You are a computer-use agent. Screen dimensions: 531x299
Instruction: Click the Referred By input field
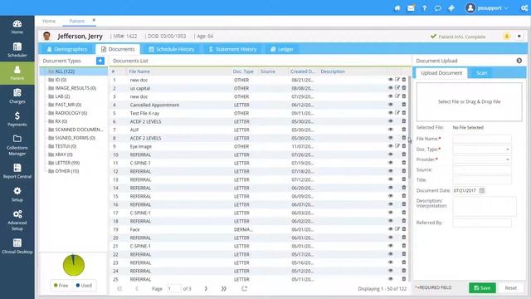coord(482,223)
